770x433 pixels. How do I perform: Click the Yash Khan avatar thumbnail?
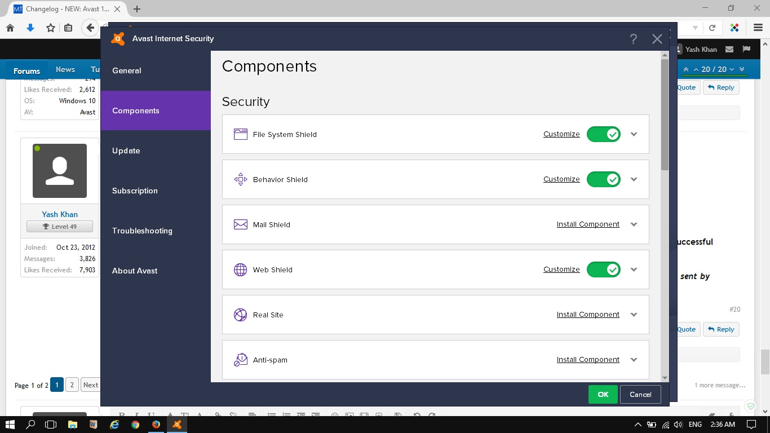(x=60, y=171)
